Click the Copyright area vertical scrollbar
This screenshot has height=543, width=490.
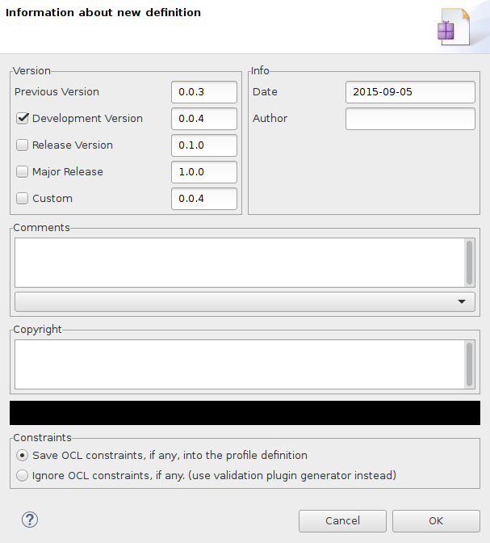(x=469, y=364)
